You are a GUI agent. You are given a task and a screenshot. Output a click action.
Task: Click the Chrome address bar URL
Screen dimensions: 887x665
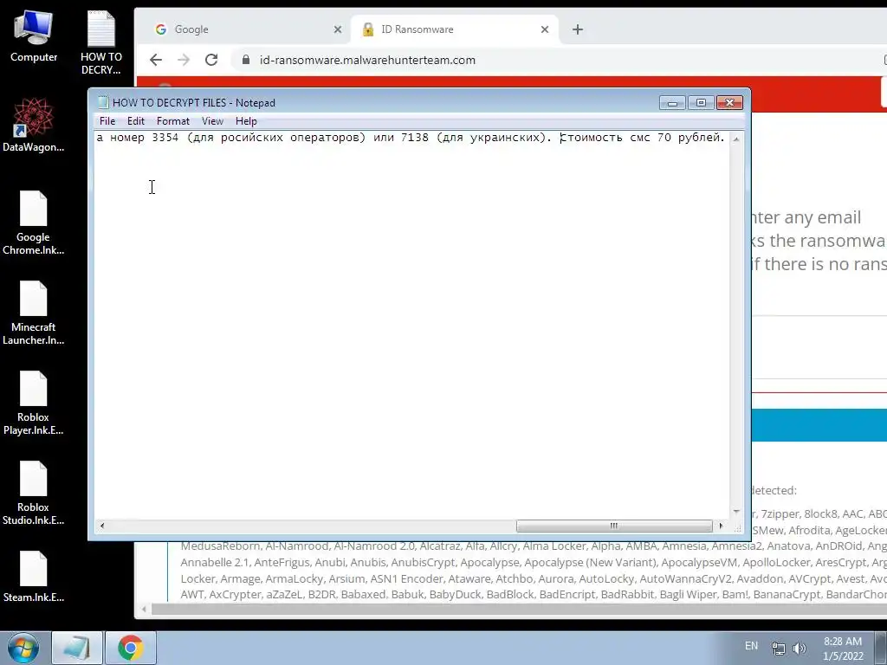point(367,60)
